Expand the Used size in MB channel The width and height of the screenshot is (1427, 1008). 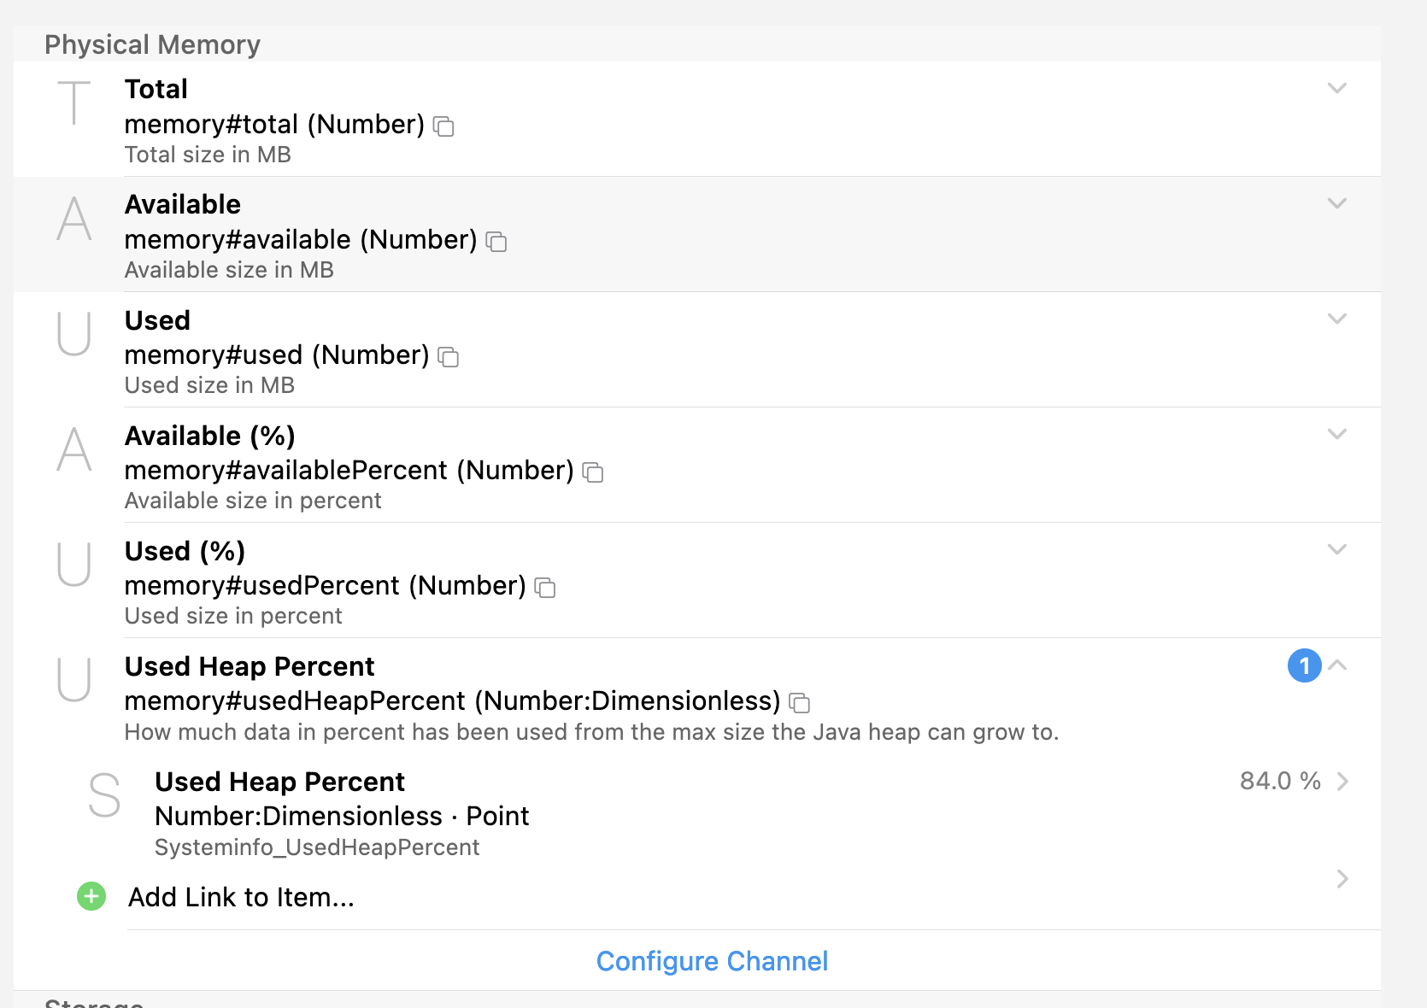click(x=1337, y=319)
